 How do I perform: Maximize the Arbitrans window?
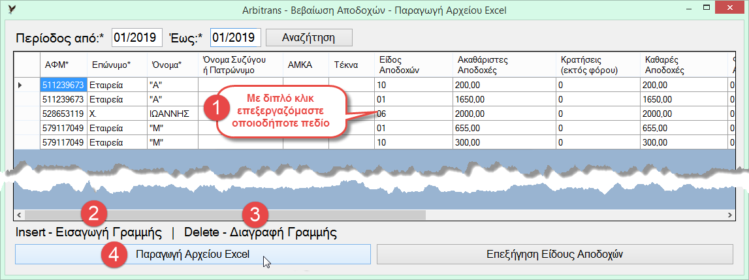click(707, 8)
